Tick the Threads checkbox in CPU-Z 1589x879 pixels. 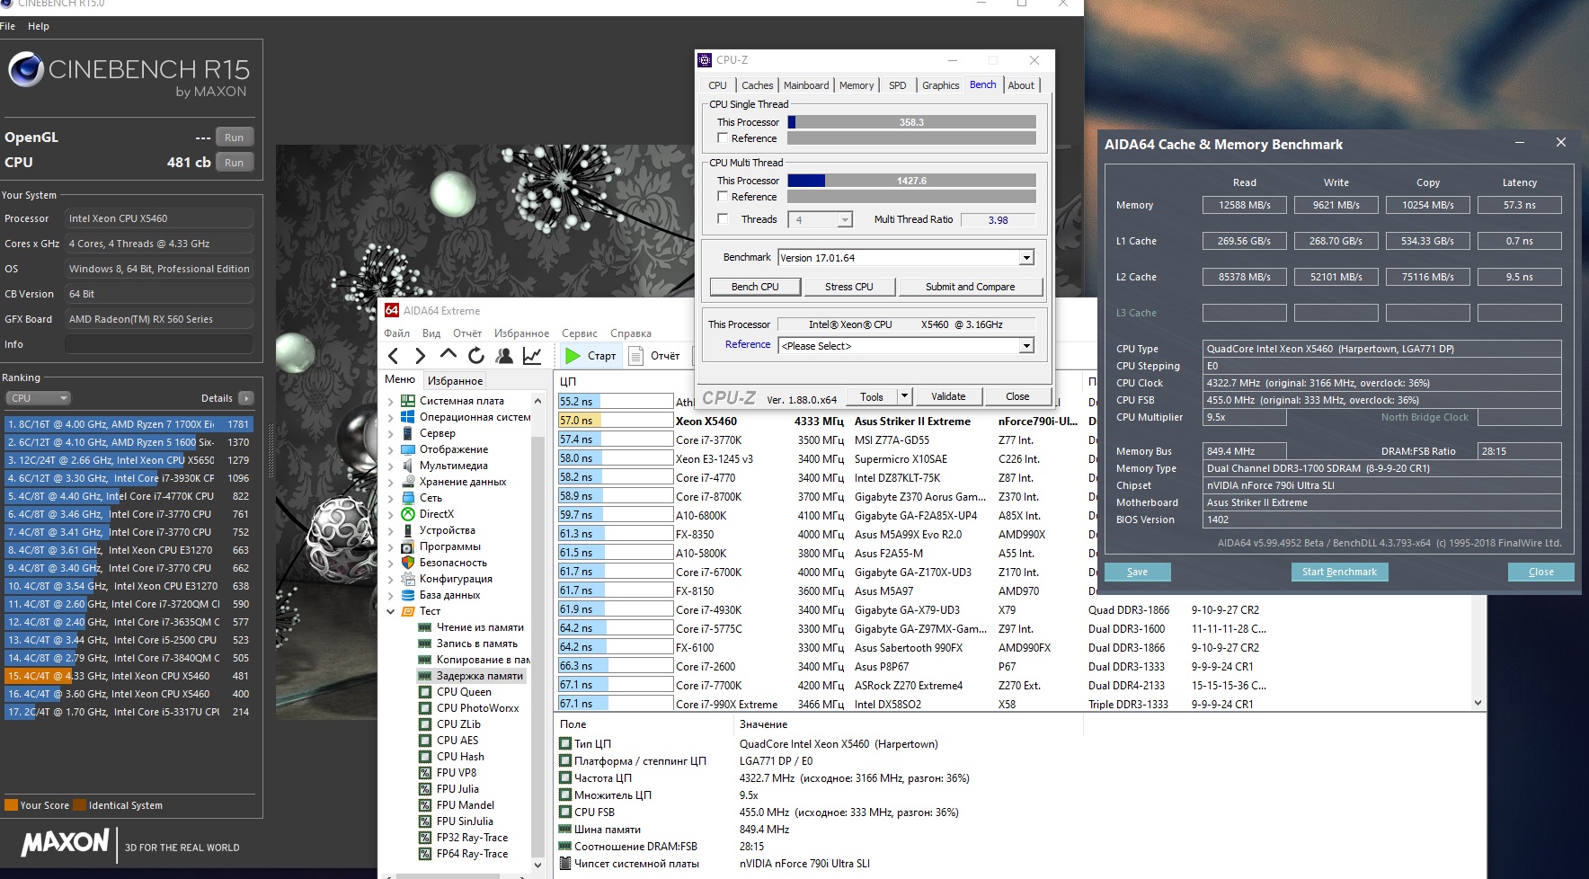[x=723, y=219]
